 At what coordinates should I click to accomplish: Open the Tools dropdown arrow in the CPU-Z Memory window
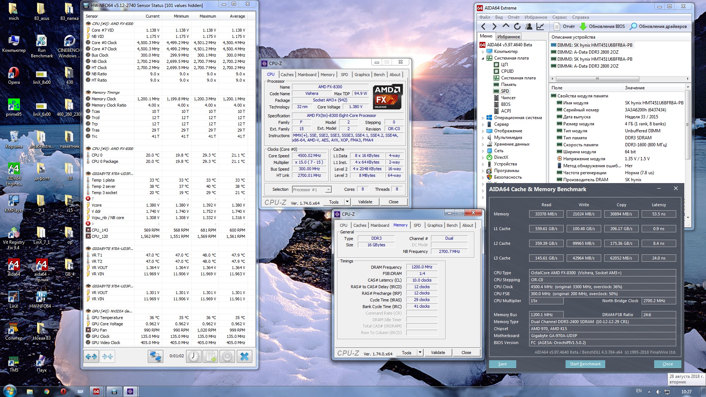pos(420,353)
